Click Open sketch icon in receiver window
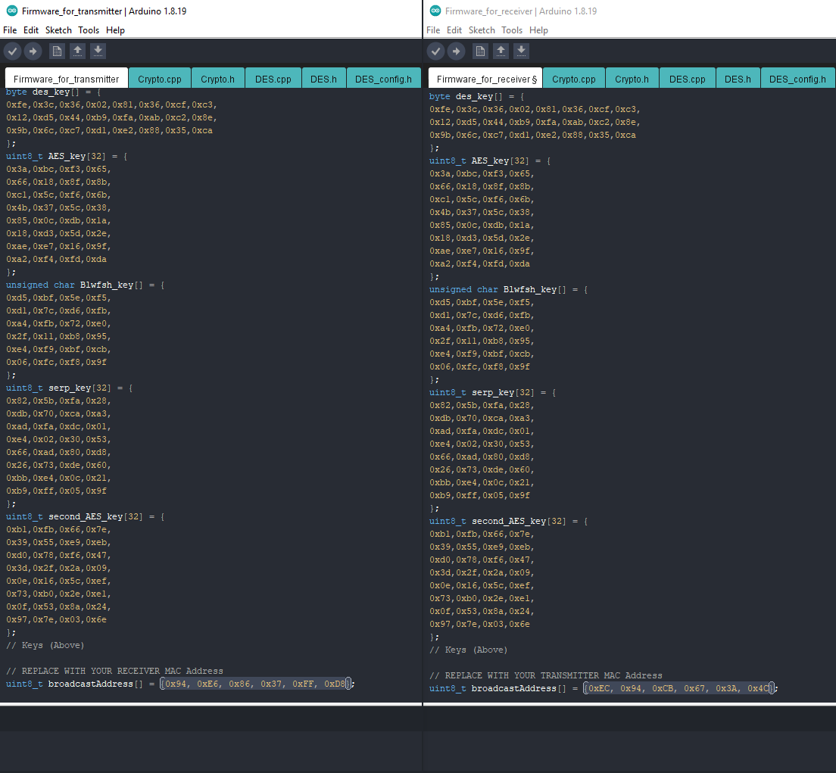 click(x=501, y=51)
